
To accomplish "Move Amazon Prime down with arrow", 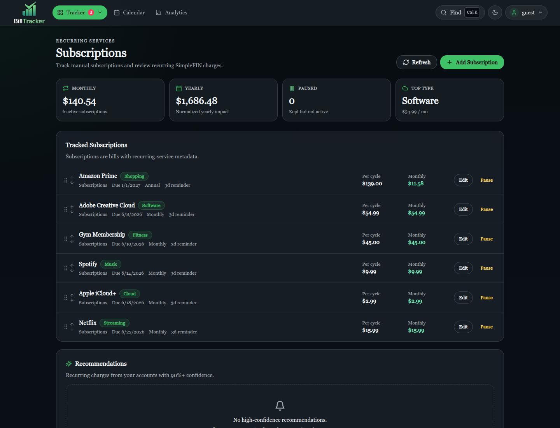I will (72, 182).
